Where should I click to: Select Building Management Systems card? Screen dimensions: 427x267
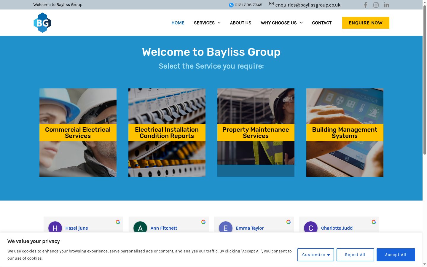click(x=345, y=133)
